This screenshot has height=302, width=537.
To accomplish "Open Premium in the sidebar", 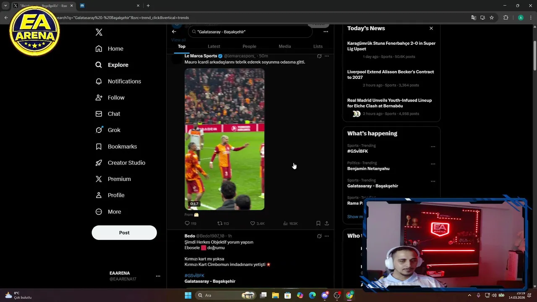I will coord(113,179).
